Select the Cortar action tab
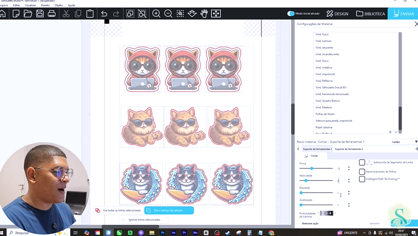Screen dimensions: 418x236 click(x=312, y=156)
